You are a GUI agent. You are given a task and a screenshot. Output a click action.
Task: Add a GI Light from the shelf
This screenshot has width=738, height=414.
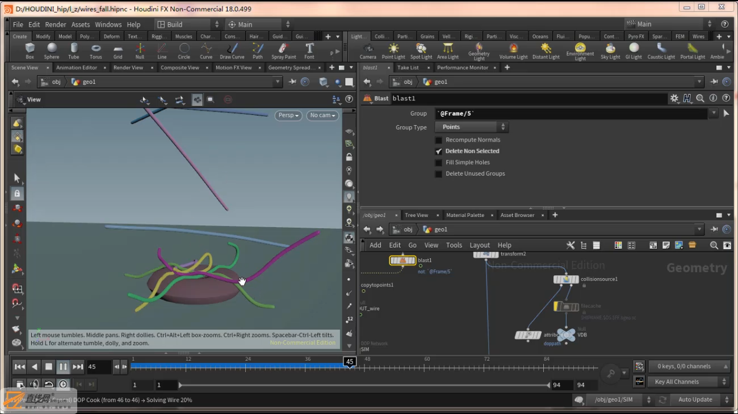tap(634, 50)
